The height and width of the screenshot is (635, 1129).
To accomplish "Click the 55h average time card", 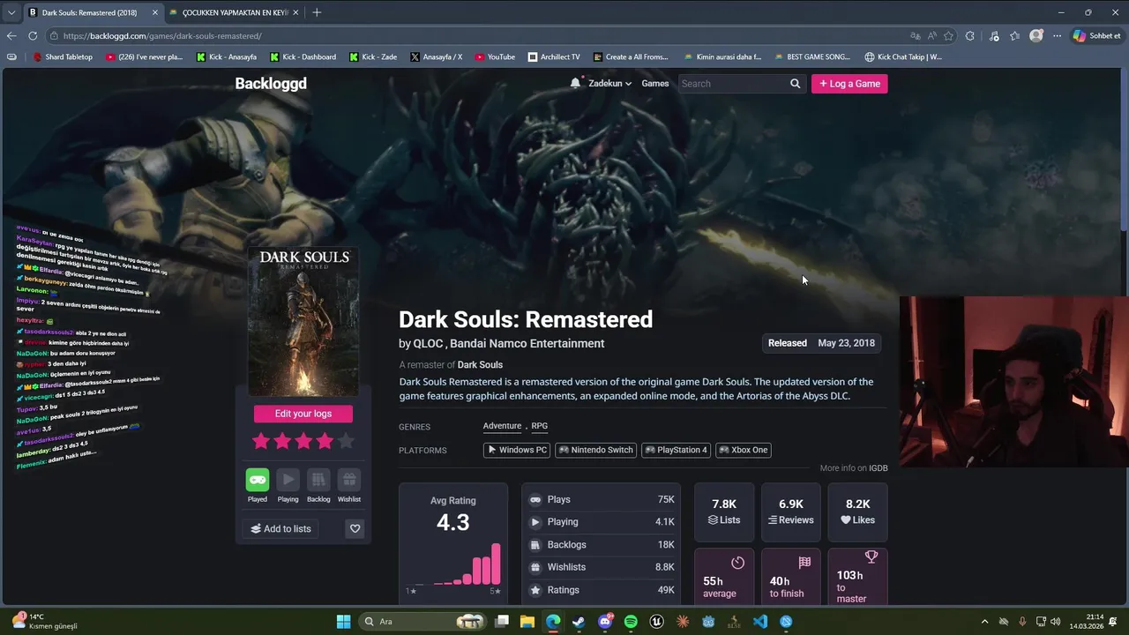I will [x=724, y=577].
